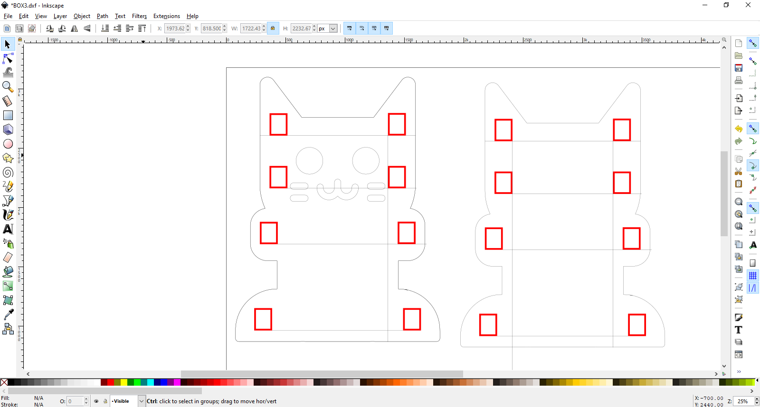Pick the Bezier Pen tool
The width and height of the screenshot is (760, 407).
[8, 201]
